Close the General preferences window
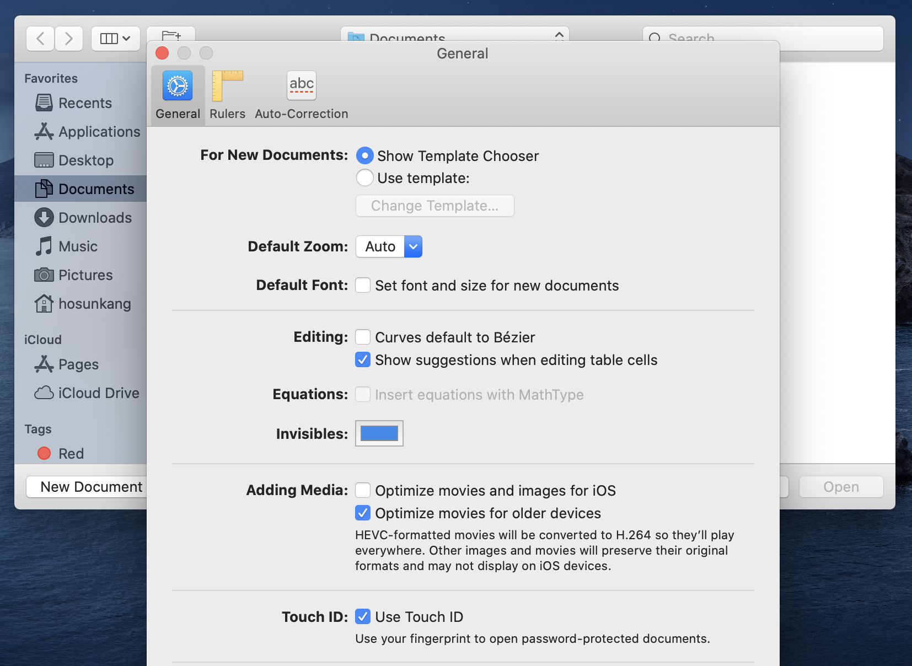This screenshot has height=666, width=912. coord(162,53)
